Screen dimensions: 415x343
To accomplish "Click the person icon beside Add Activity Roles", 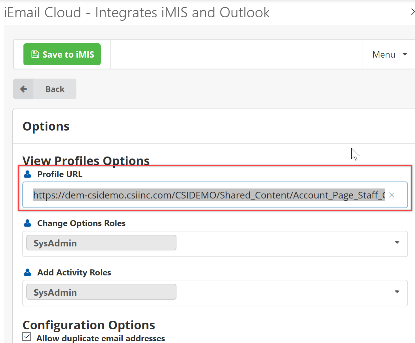I will [27, 272].
